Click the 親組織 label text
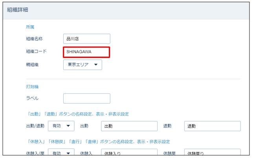This screenshot has height=158, width=253. pos(32,65)
